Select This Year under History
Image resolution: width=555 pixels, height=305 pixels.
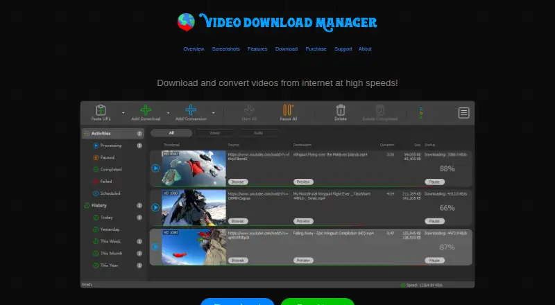coord(109,265)
